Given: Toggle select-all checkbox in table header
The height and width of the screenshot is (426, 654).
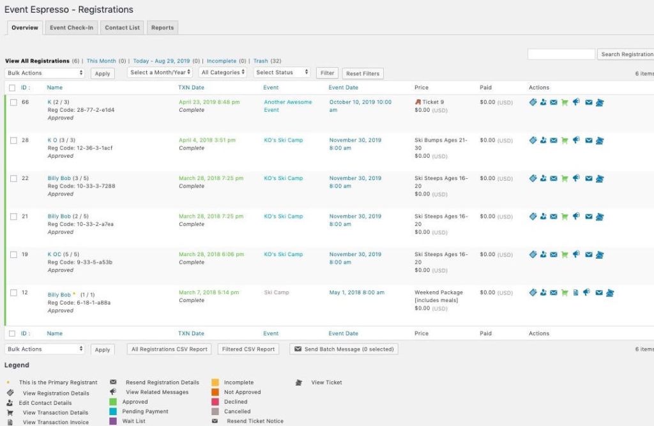Looking at the screenshot, I should pyautogui.click(x=13, y=87).
